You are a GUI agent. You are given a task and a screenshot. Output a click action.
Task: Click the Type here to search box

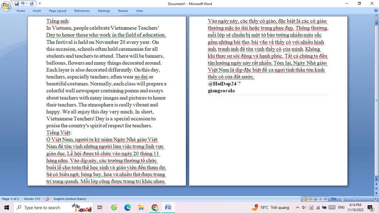tap(54, 207)
